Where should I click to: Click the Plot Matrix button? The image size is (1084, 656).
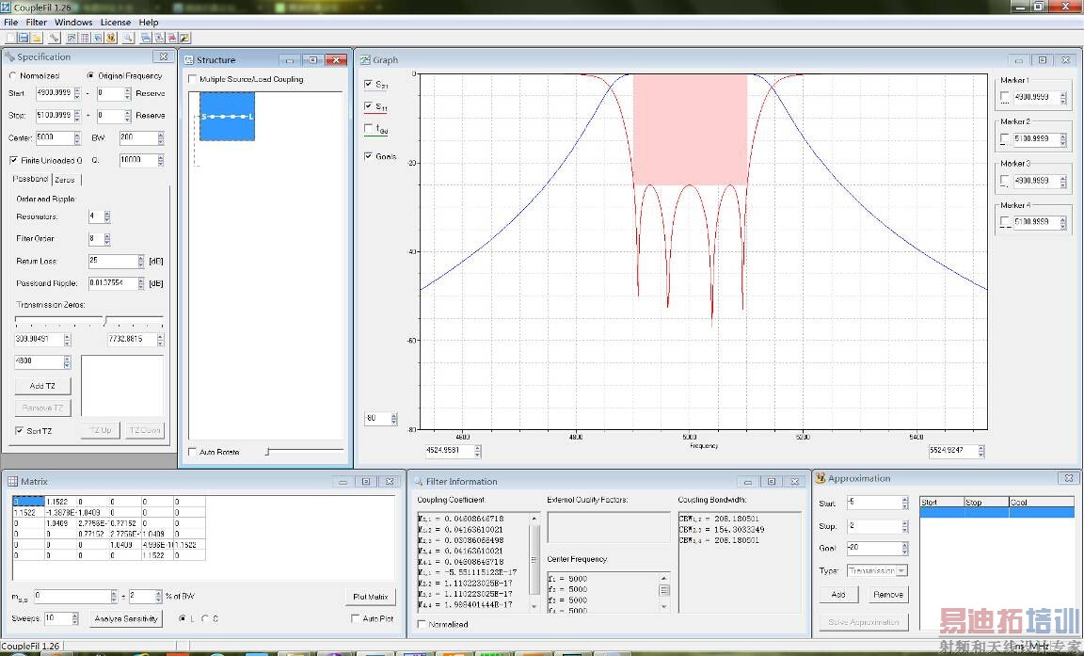(370, 597)
